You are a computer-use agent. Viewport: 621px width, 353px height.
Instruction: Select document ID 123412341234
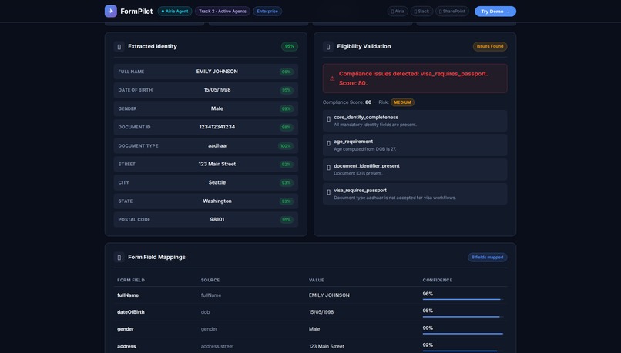tap(217, 127)
